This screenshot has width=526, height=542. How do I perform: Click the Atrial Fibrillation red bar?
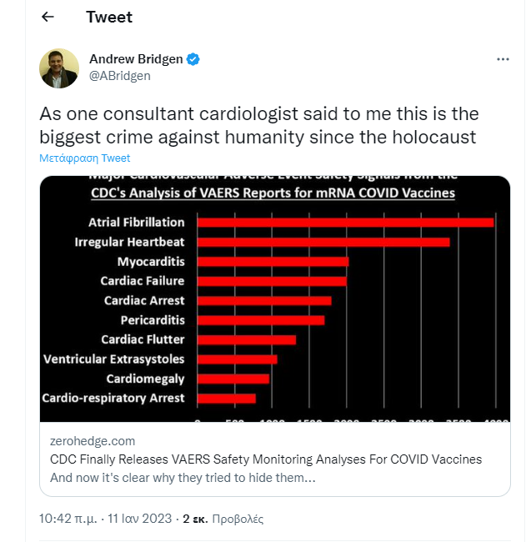point(346,223)
